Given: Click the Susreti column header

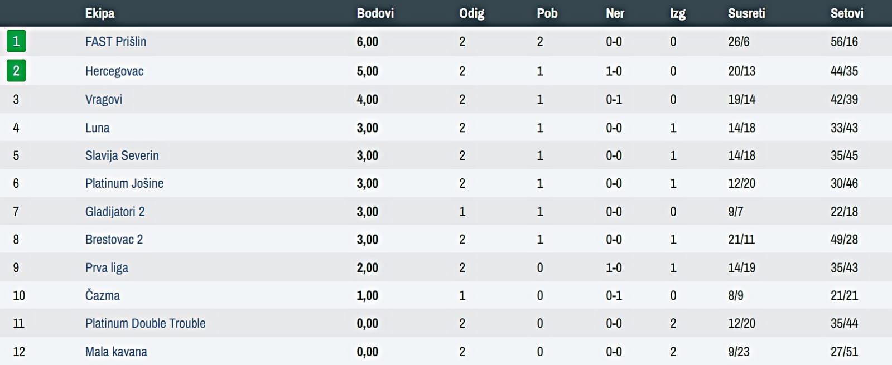Looking at the screenshot, I should [x=746, y=13].
